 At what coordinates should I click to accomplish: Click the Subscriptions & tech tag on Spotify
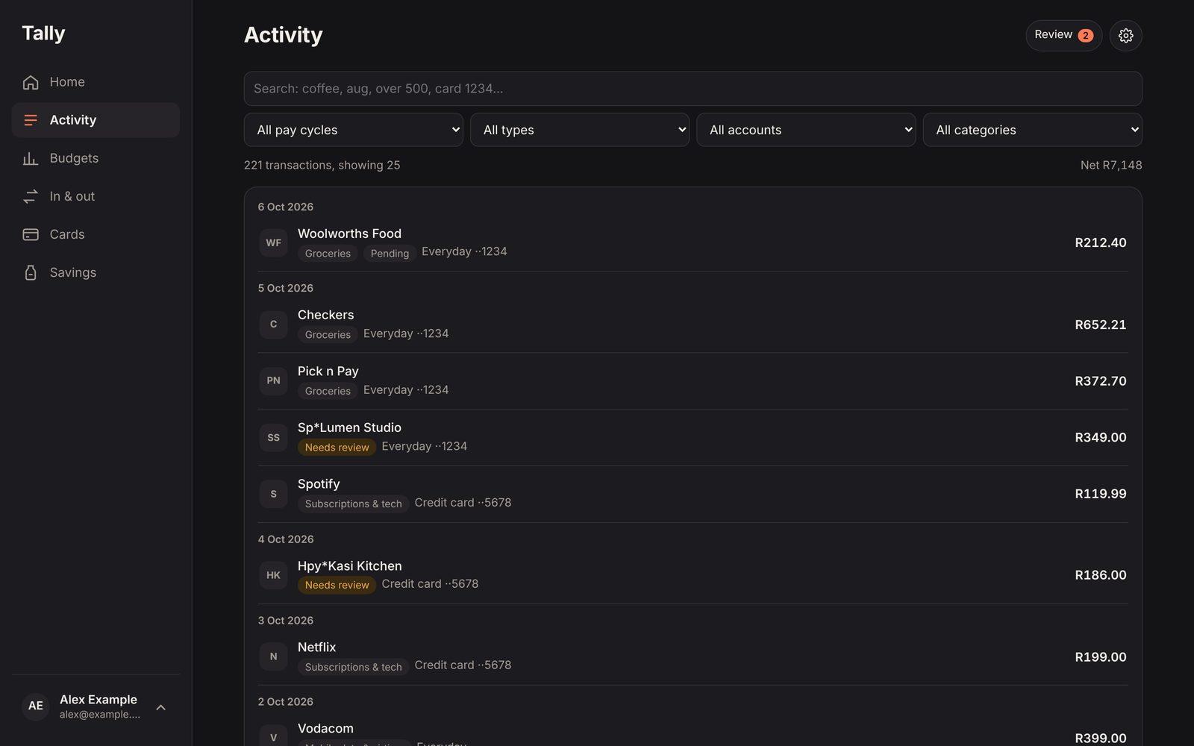point(353,504)
